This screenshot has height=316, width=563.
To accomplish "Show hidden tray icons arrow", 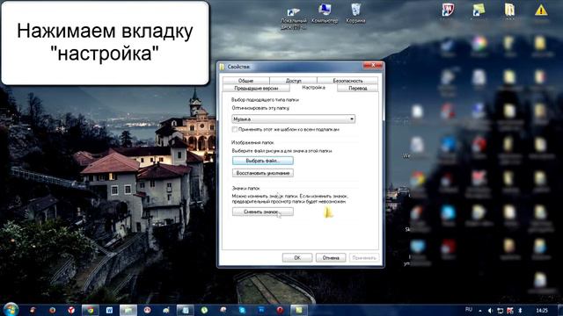I will click(x=480, y=310).
